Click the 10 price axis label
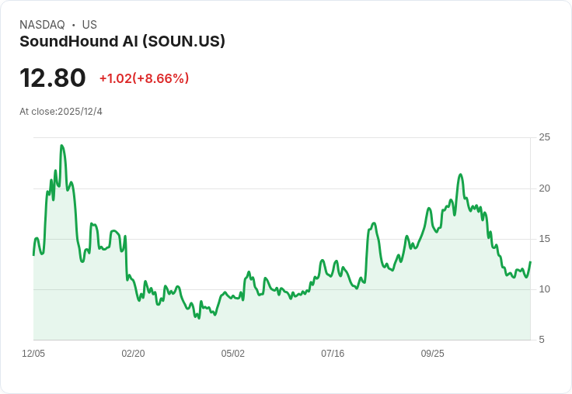 [544, 289]
